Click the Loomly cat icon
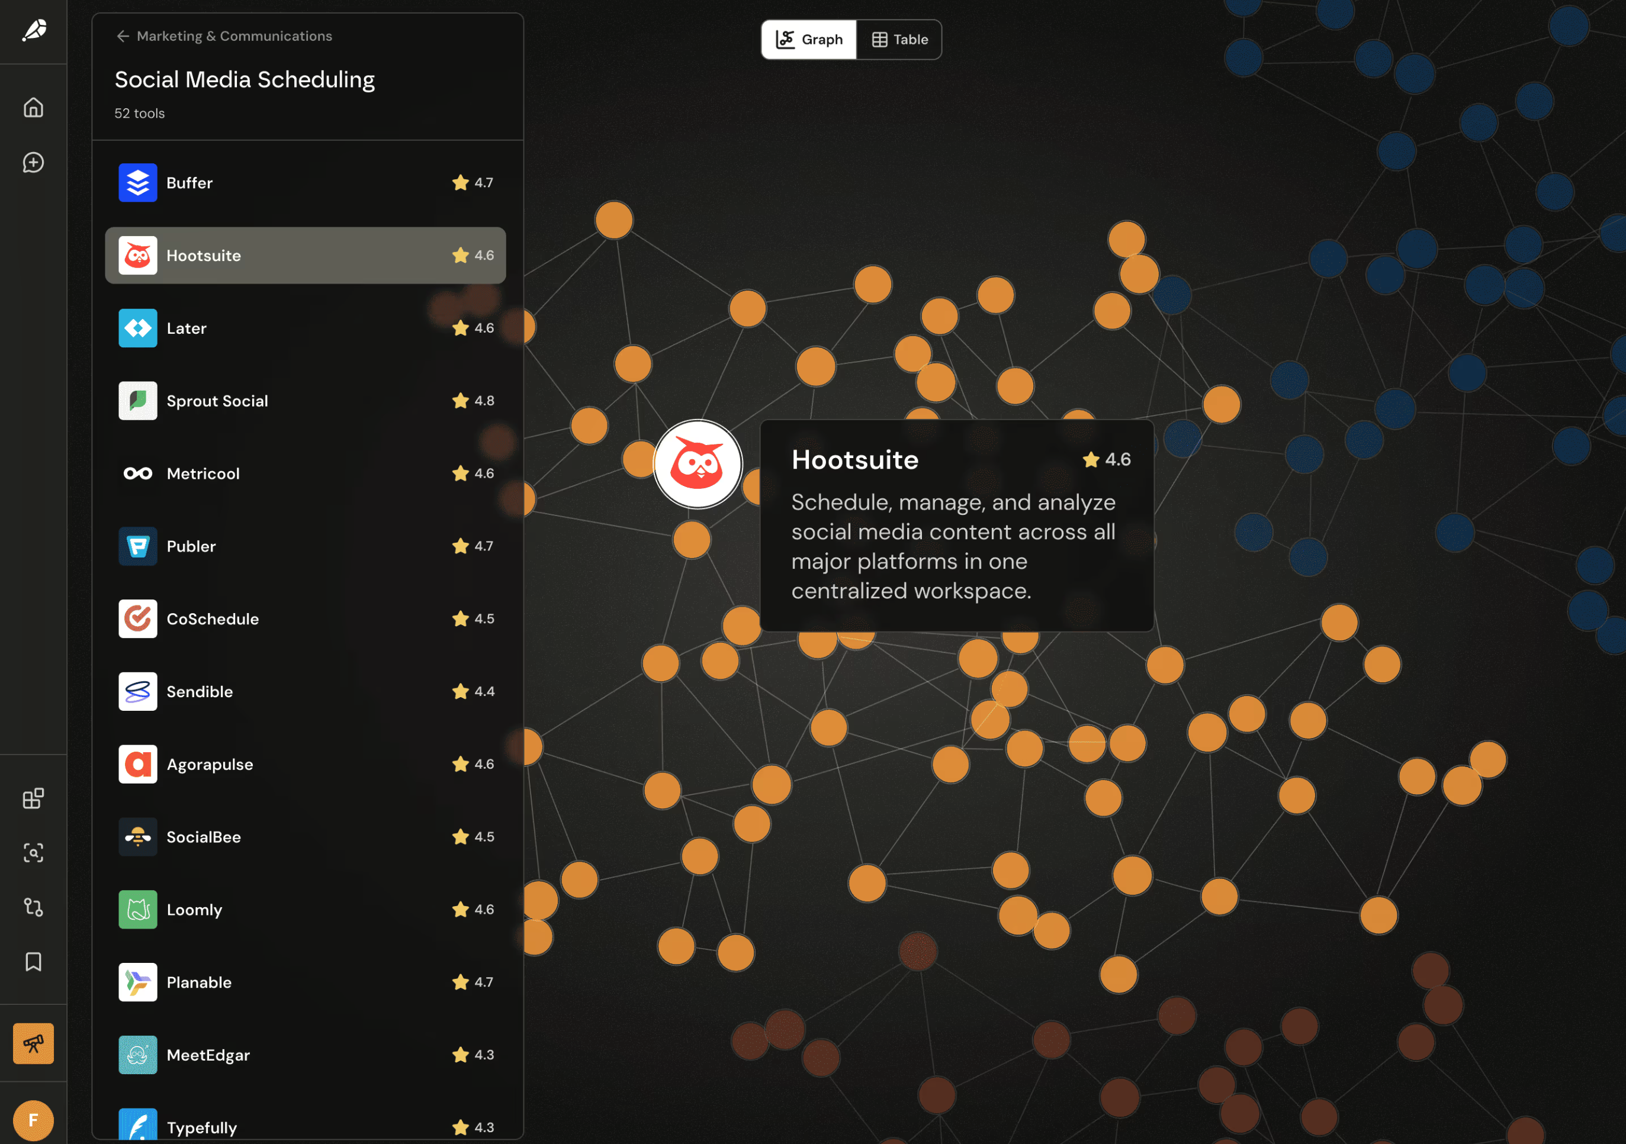This screenshot has height=1144, width=1626. (137, 910)
